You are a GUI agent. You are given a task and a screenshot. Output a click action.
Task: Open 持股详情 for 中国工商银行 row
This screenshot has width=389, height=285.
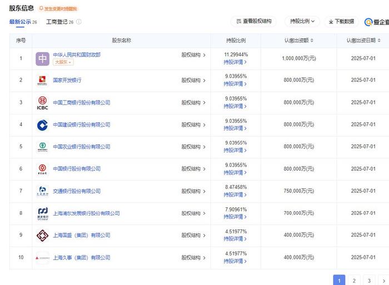pos(235,106)
